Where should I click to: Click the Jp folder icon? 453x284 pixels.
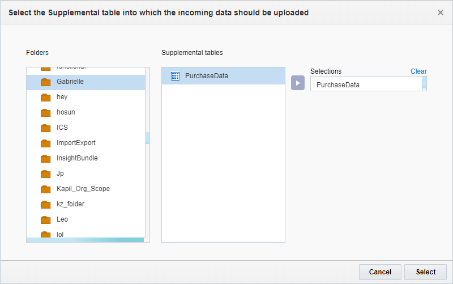(x=46, y=174)
